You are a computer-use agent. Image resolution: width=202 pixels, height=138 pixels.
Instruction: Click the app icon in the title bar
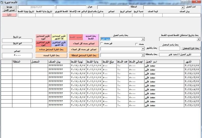(x=2, y=2)
